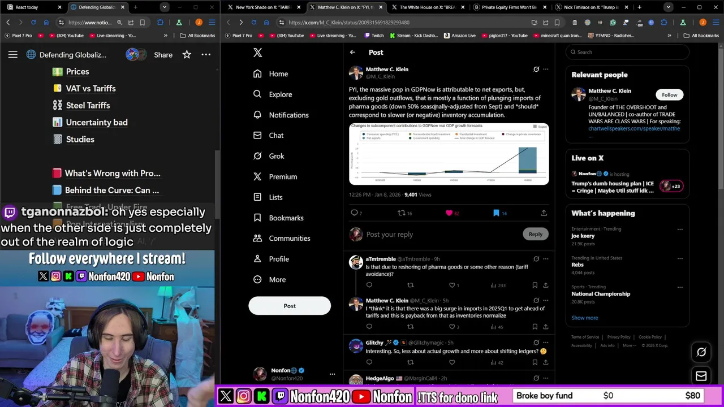Switch to the New York Shade tab
724x407 pixels.
(x=262, y=7)
